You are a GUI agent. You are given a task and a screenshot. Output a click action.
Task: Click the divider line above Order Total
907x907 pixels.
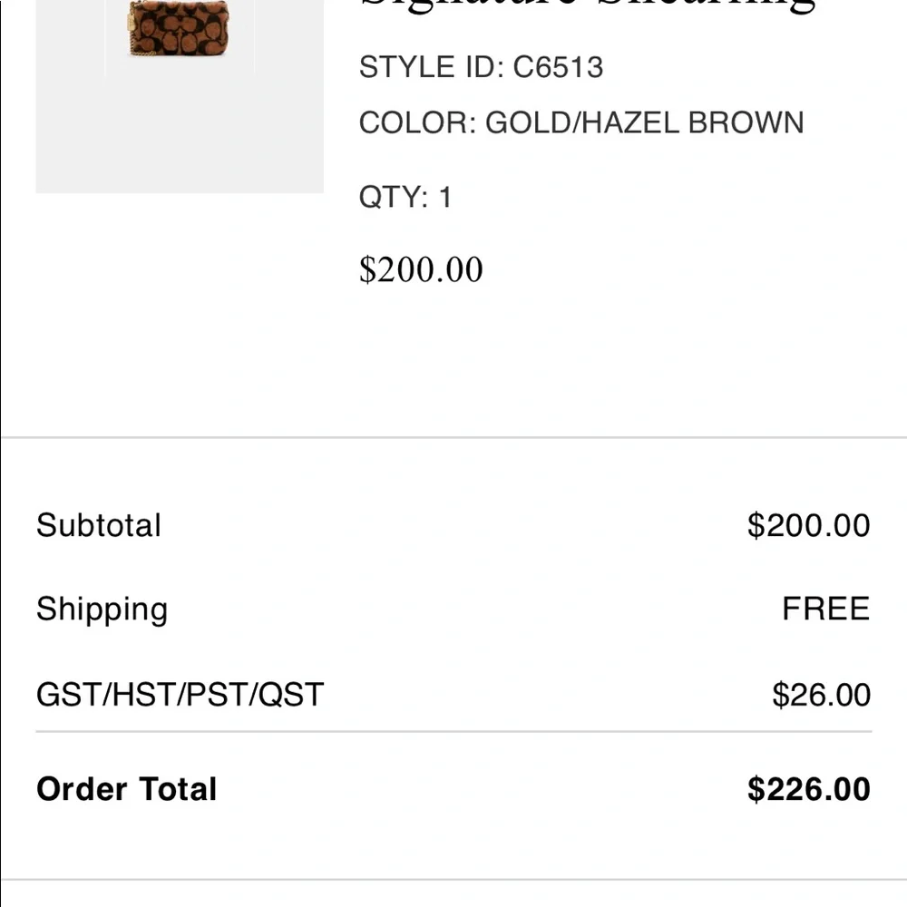coord(453,731)
